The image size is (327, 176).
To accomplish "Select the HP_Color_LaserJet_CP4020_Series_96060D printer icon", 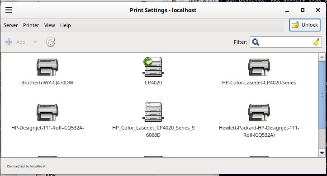I will (153, 112).
